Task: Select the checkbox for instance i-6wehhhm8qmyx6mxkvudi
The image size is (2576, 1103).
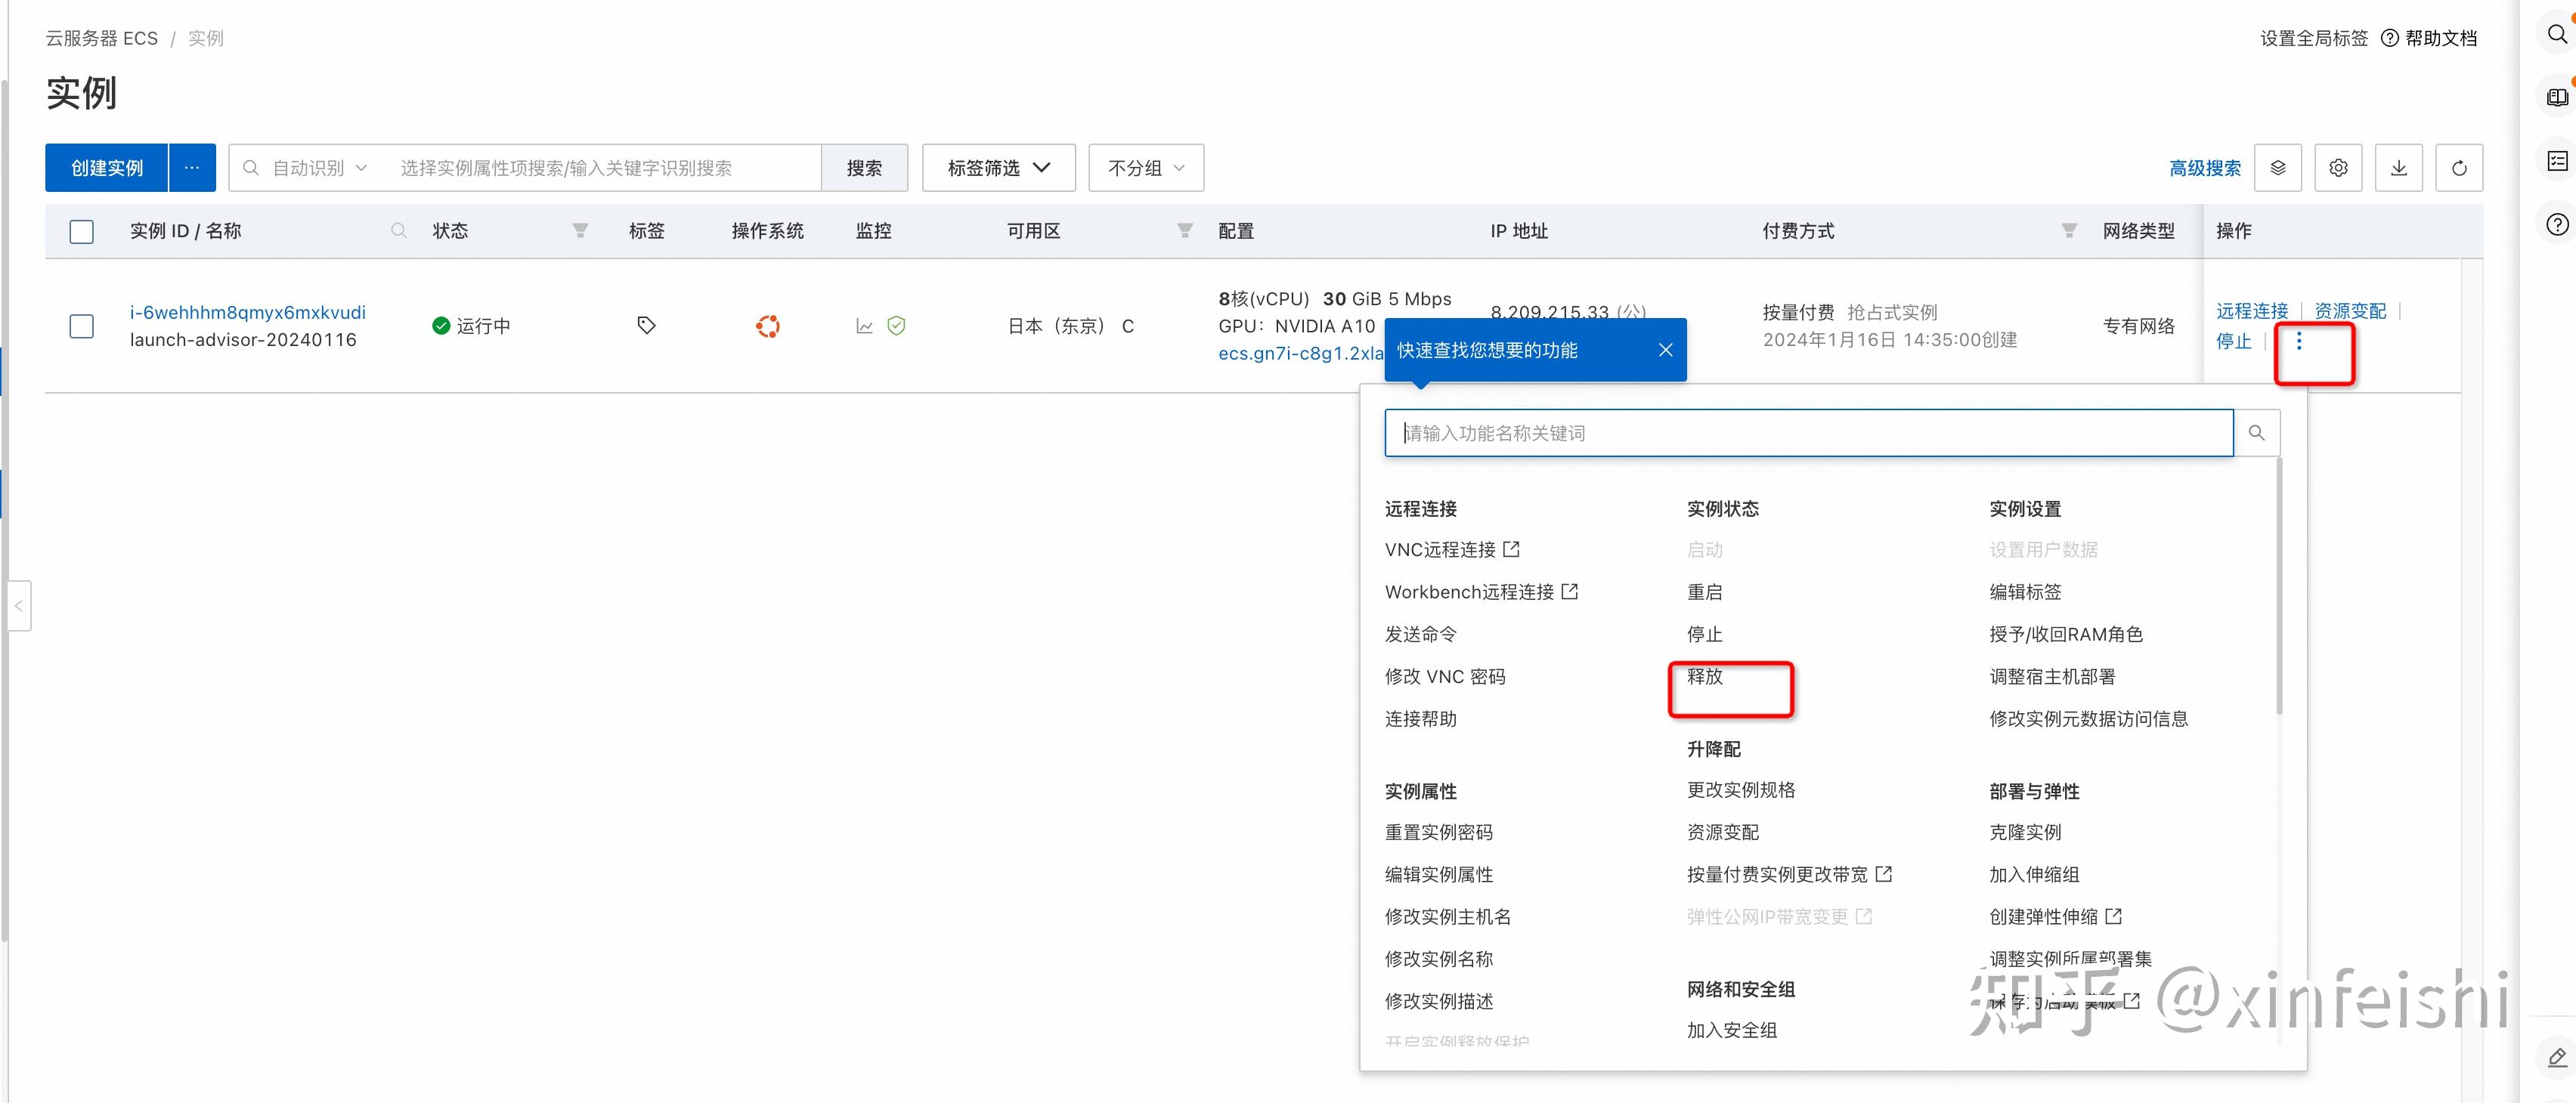Action: (81, 326)
